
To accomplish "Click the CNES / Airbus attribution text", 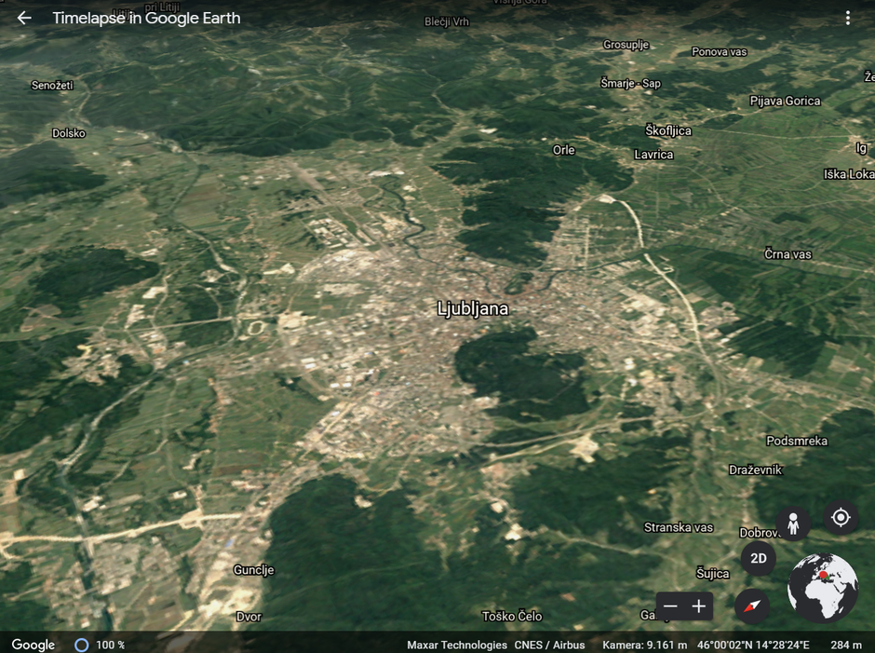I will click(547, 644).
